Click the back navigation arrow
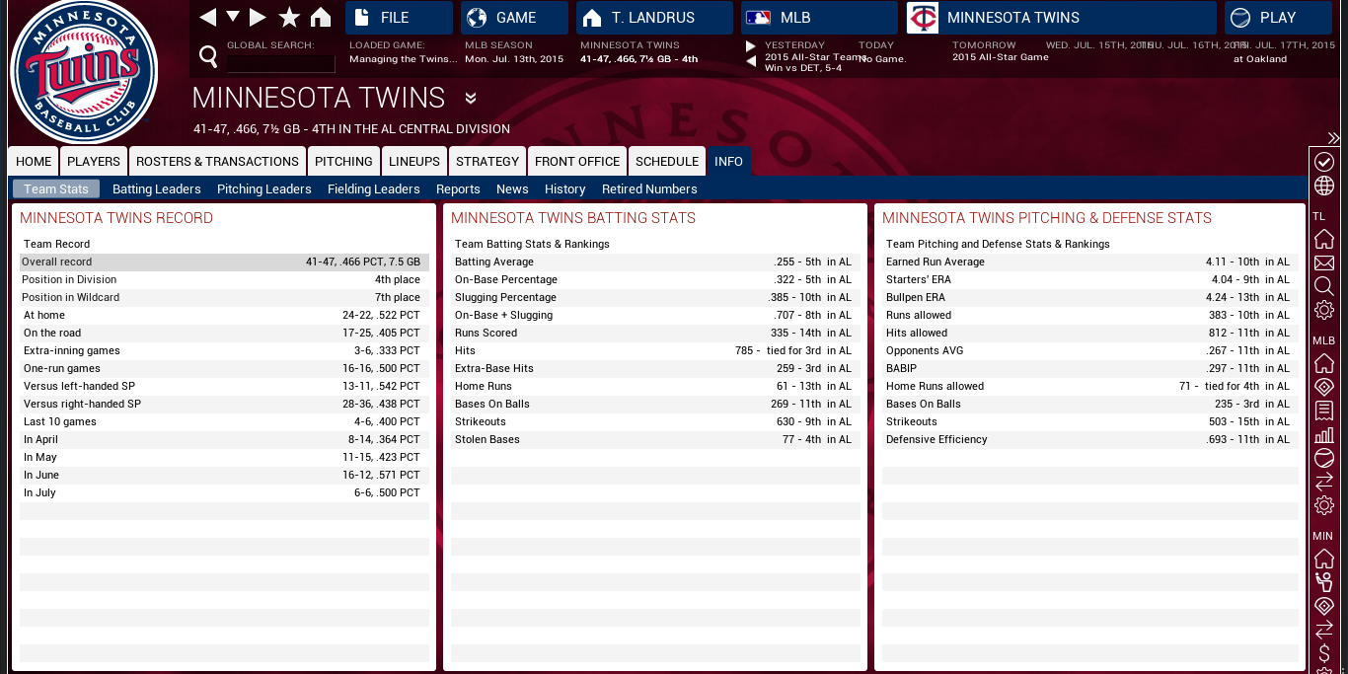This screenshot has height=674, width=1348. (x=207, y=18)
